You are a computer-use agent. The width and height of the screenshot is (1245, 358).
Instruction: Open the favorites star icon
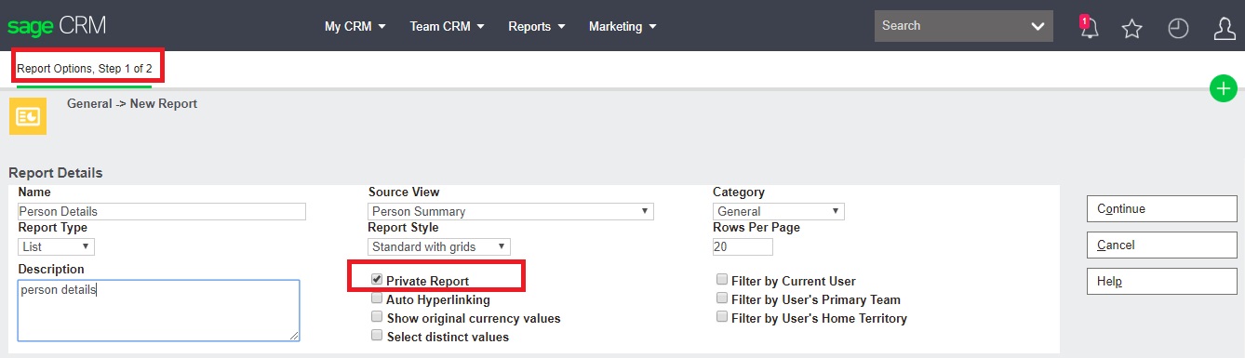pos(1131,28)
